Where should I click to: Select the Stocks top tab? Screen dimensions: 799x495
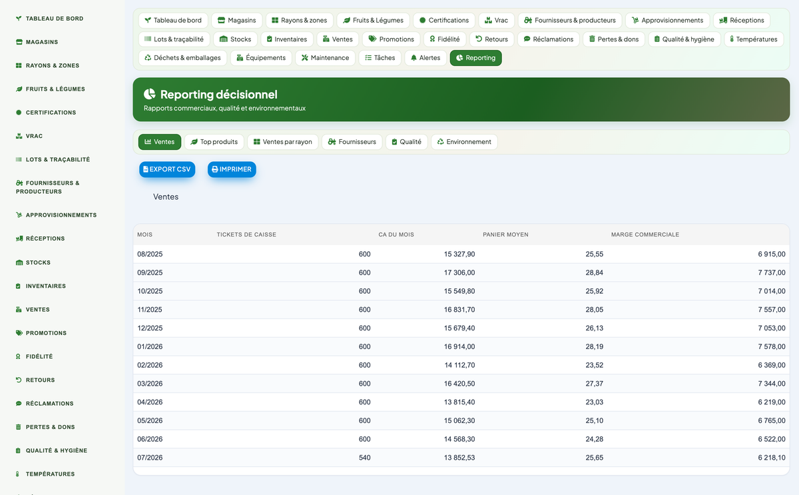point(236,39)
